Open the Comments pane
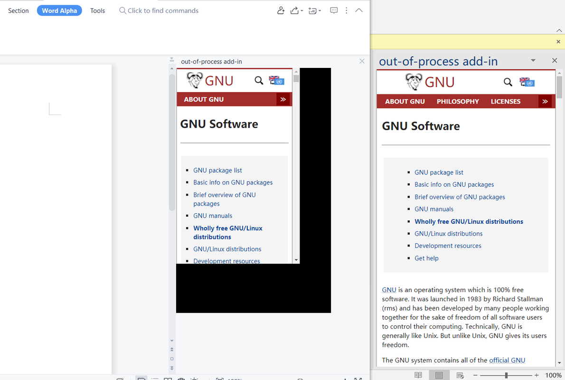The height and width of the screenshot is (380, 565). [334, 10]
